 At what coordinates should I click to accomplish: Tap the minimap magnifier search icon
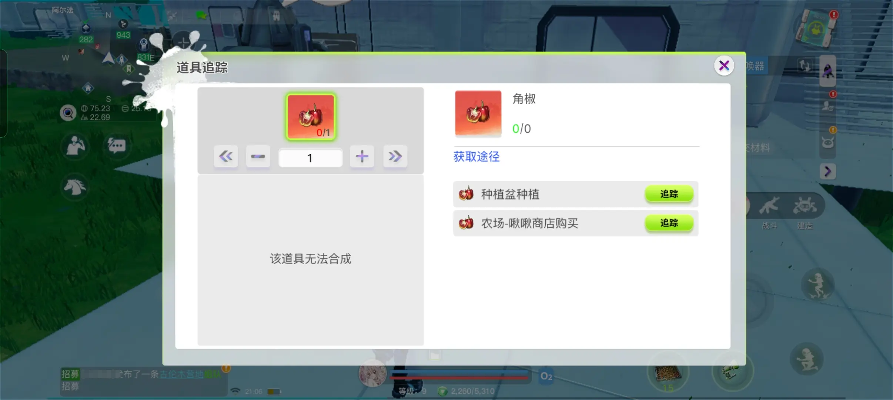tap(68, 113)
